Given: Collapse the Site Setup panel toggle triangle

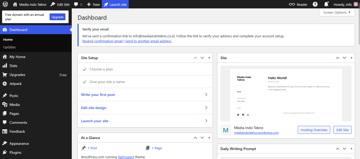Looking at the screenshot, I should pyautogui.click(x=209, y=58).
